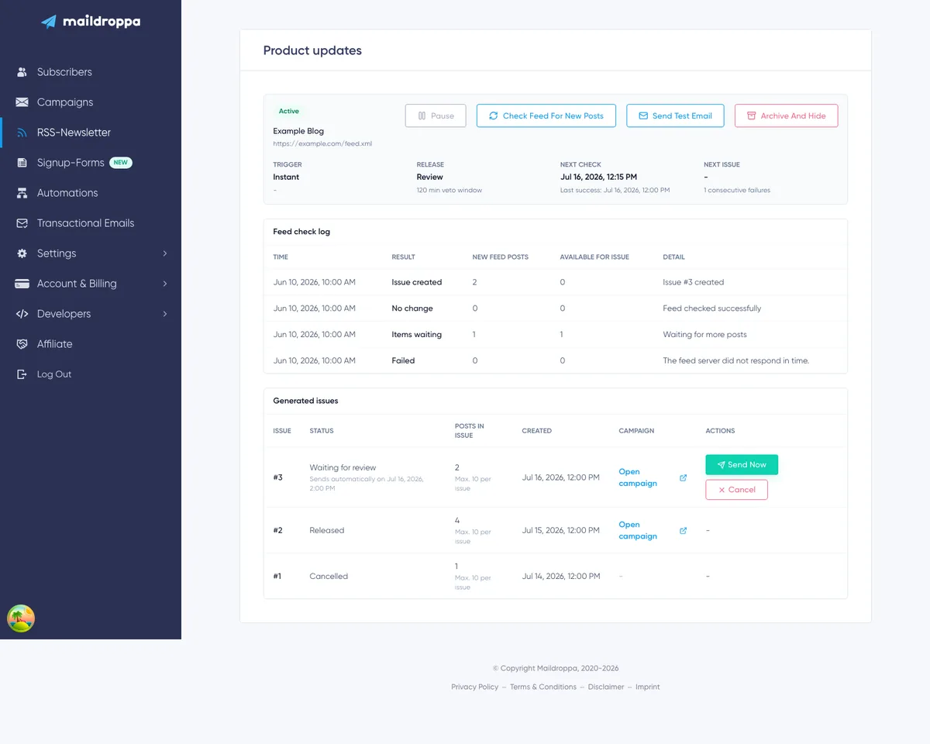Click the Check Feed For New Posts button
930x744 pixels.
(546, 115)
